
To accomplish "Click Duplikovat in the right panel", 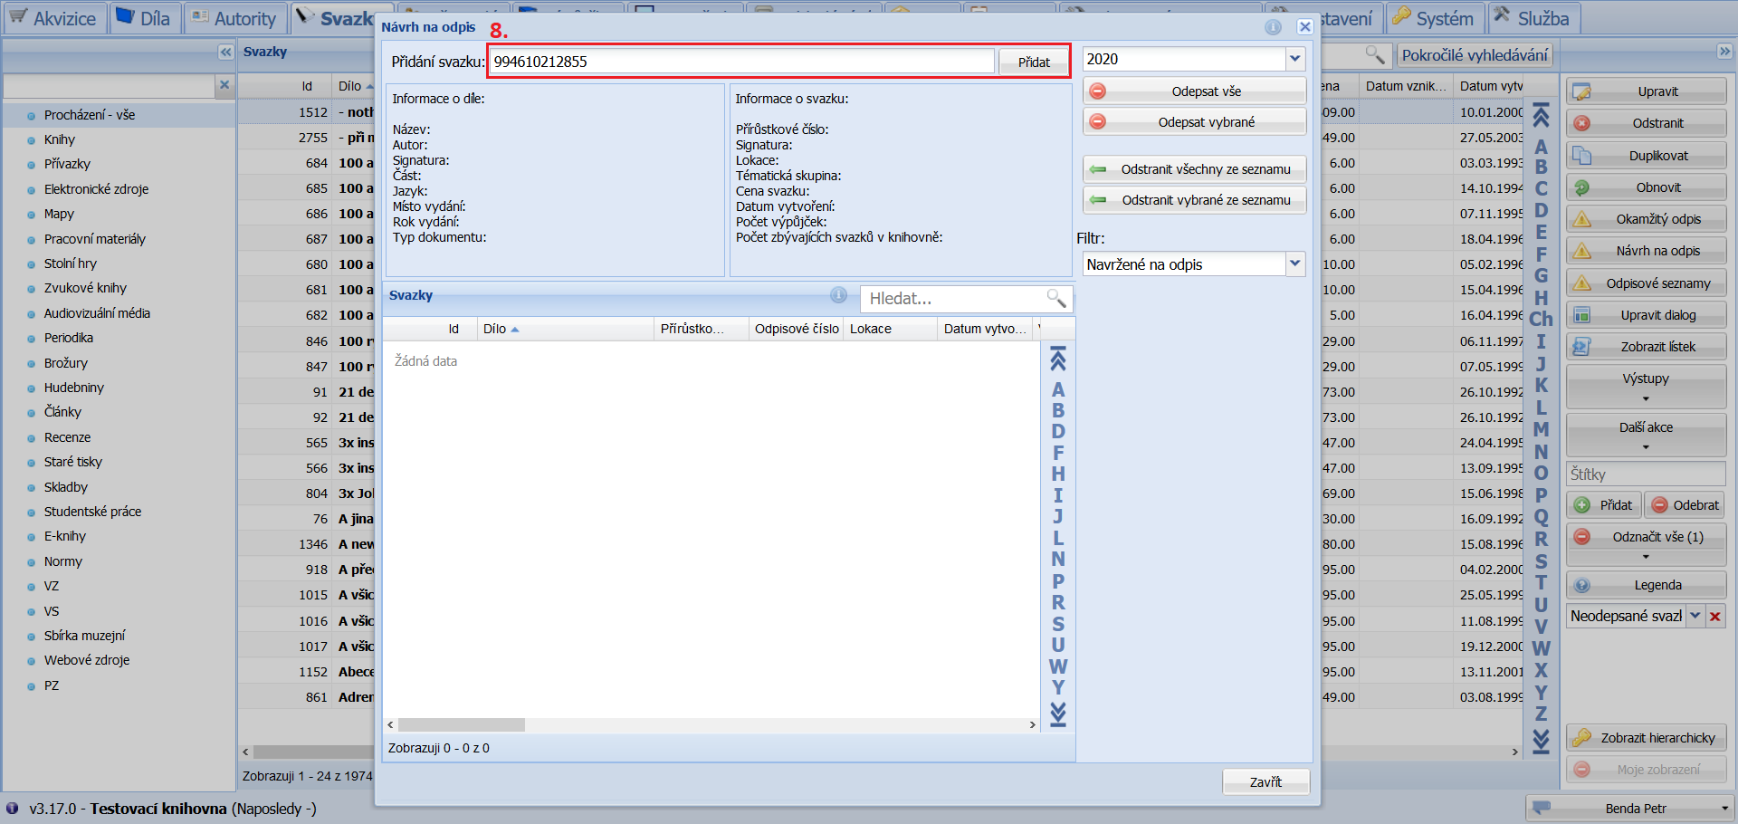I will point(1646,156).
